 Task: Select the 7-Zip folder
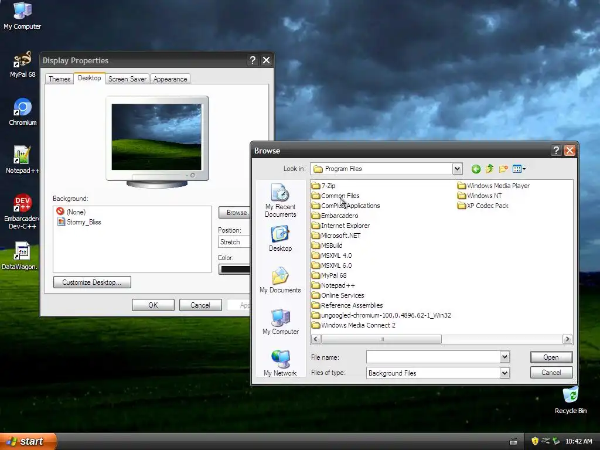[323, 186]
